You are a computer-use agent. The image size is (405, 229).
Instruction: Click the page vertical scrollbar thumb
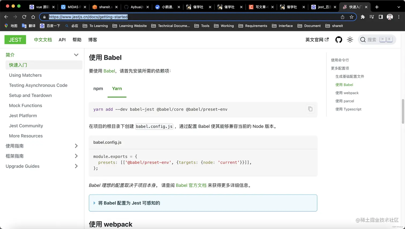click(403, 111)
